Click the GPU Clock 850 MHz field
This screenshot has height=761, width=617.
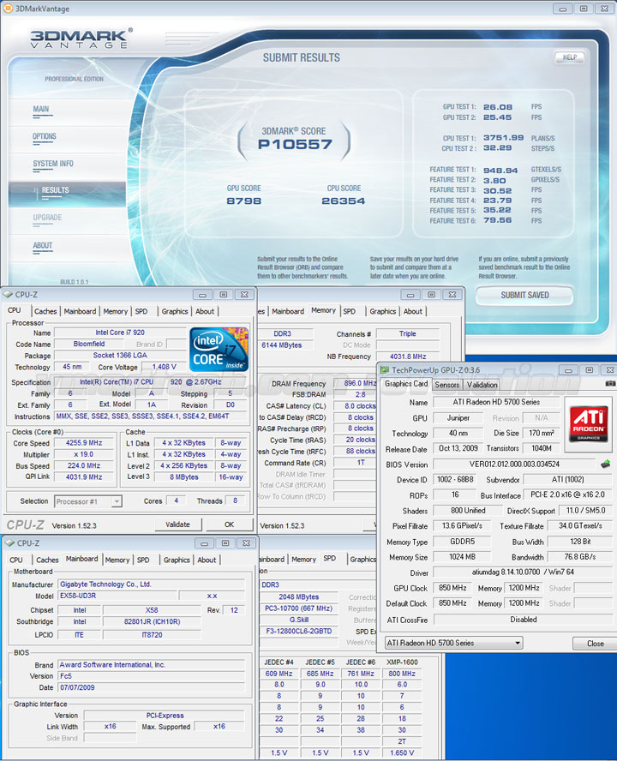[452, 588]
